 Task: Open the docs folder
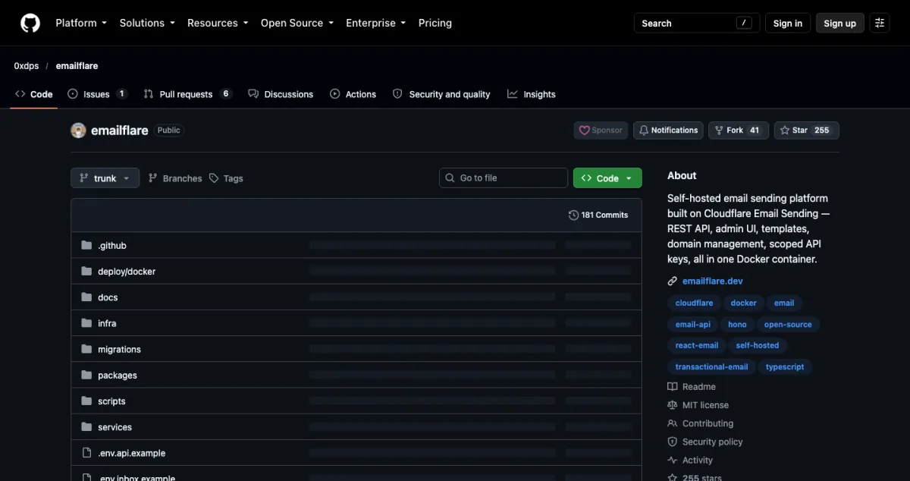(108, 297)
